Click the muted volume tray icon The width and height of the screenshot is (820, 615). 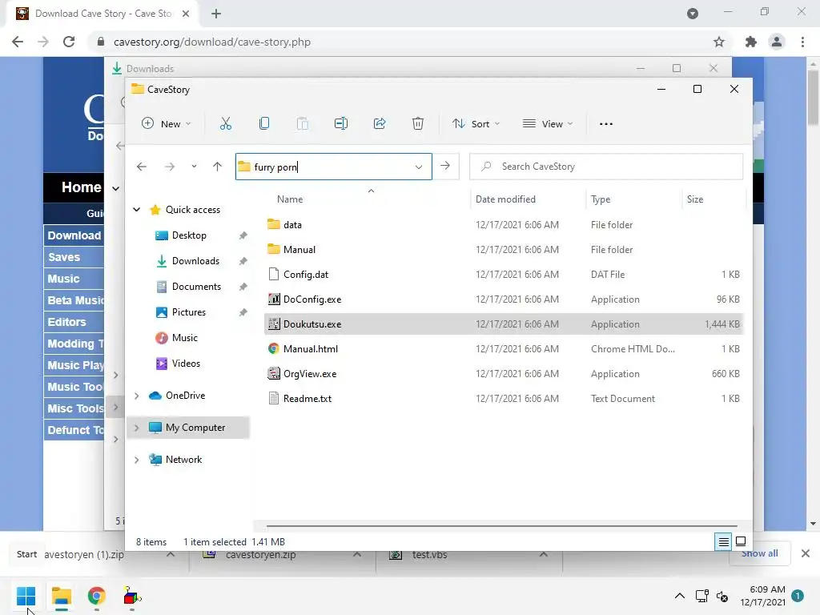click(x=722, y=596)
